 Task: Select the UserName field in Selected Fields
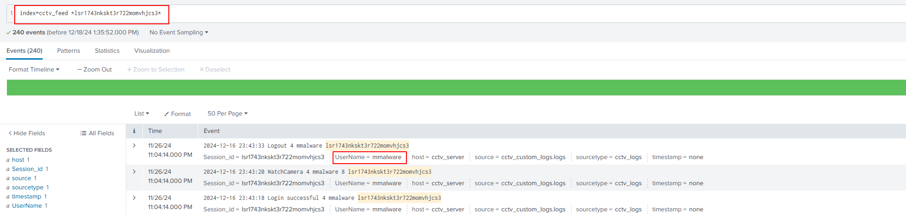point(27,206)
